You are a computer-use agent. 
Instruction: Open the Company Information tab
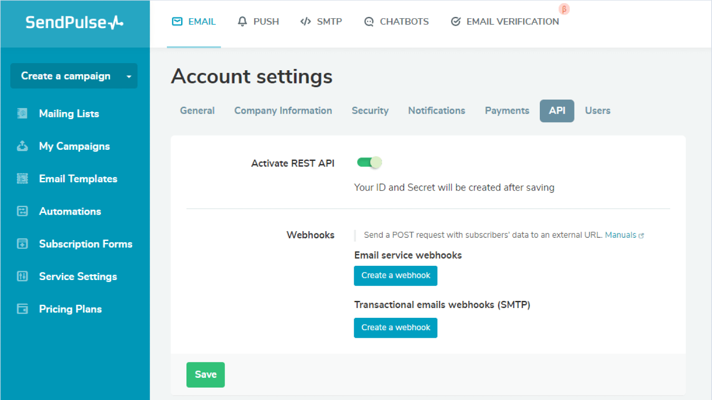283,111
